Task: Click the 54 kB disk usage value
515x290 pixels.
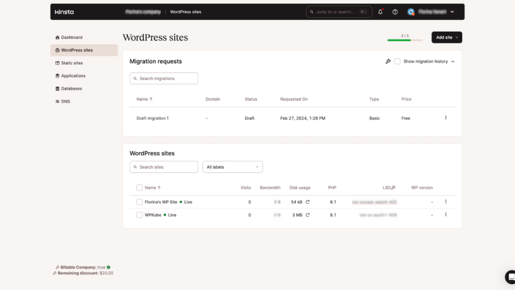Action: coord(297,202)
